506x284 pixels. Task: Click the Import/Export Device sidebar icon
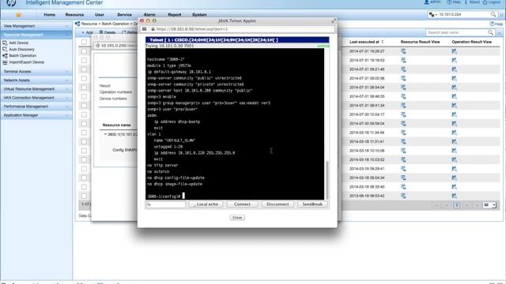(5, 62)
